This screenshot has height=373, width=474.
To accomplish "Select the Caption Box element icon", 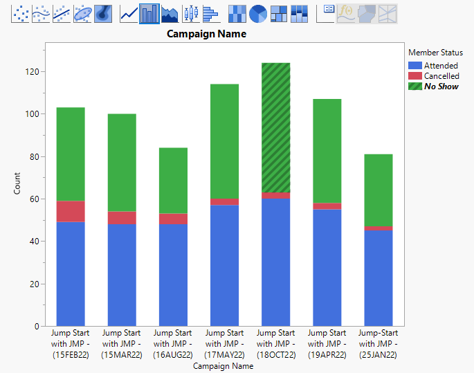I will point(325,14).
